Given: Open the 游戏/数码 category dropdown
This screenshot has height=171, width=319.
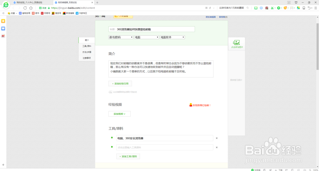Looking at the screenshot, I should click(121, 37).
